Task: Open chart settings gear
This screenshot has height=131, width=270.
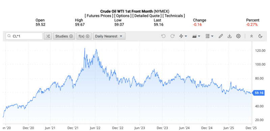Action: tap(238, 36)
